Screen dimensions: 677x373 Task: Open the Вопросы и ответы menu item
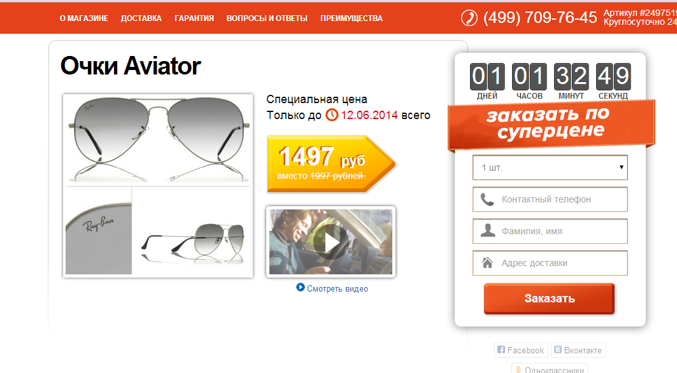tap(267, 18)
